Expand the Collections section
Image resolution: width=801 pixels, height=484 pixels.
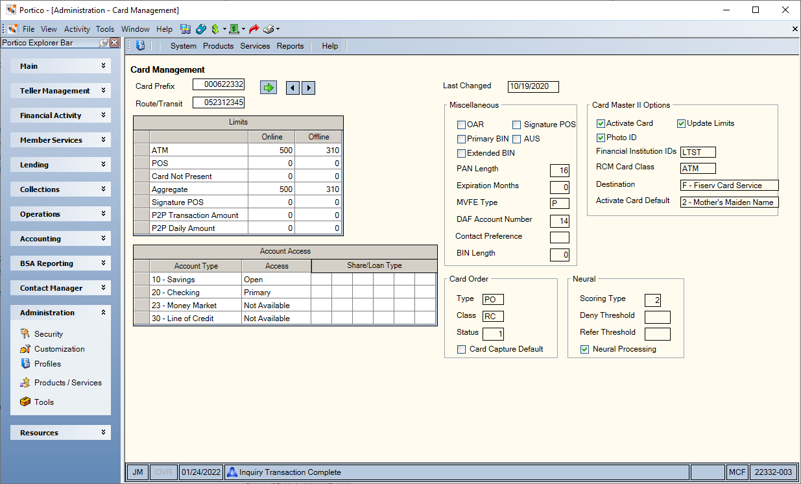tap(60, 189)
